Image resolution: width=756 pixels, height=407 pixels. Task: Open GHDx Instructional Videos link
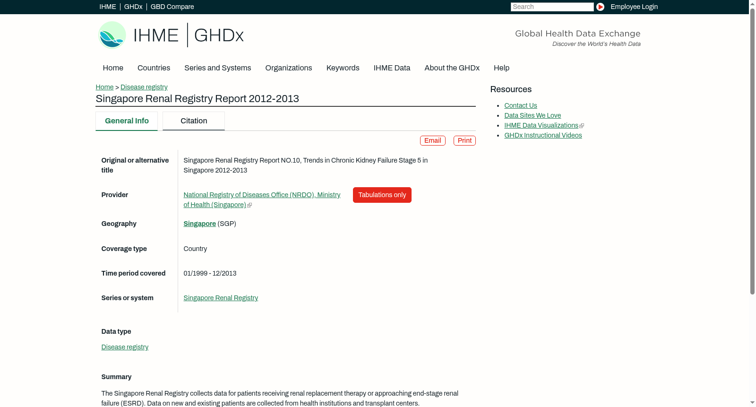[543, 135]
